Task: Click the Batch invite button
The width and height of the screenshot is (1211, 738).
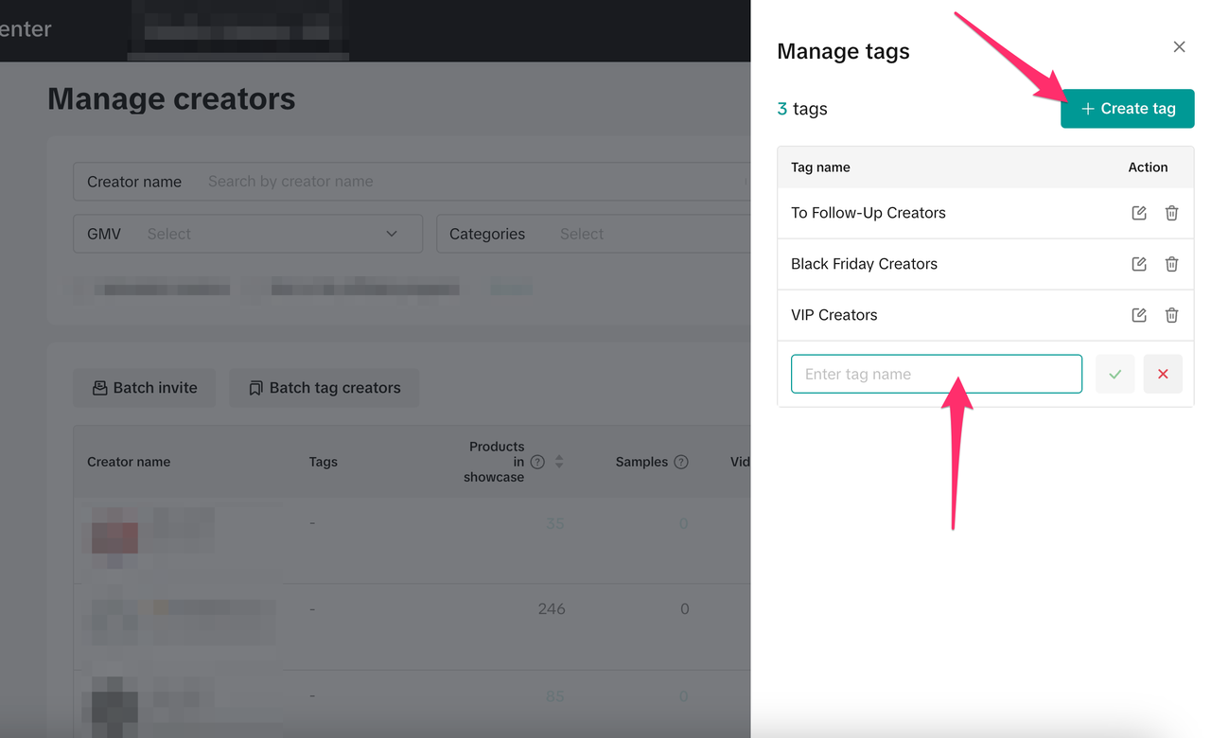Action: (145, 388)
